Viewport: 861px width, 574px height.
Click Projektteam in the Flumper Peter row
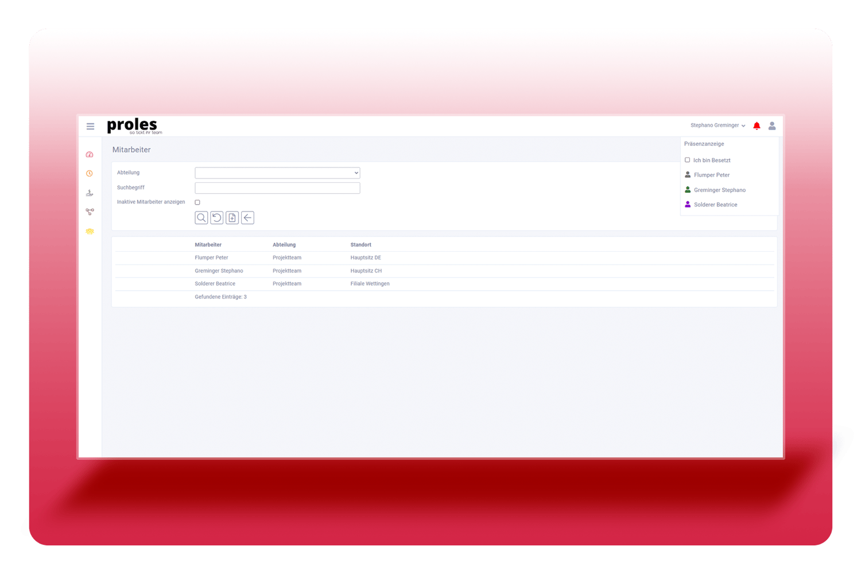coord(287,258)
